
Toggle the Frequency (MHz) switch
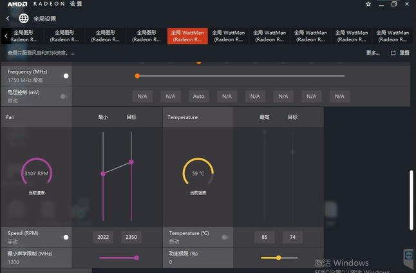tap(64, 76)
